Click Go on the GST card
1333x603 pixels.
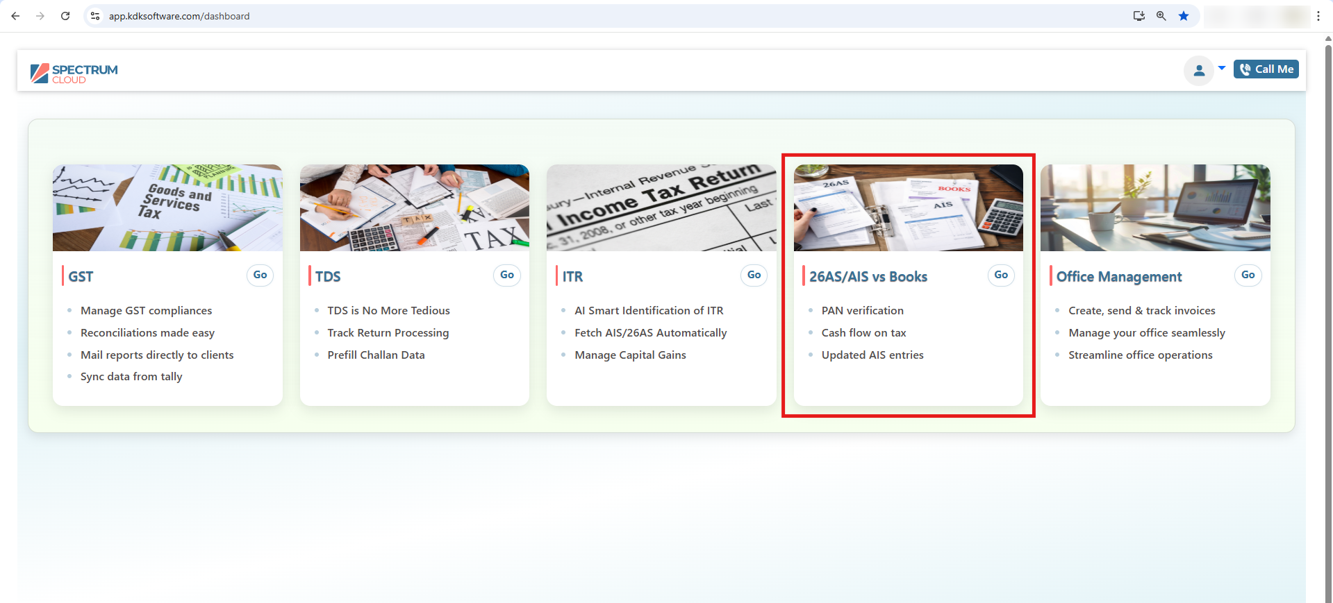[260, 275]
